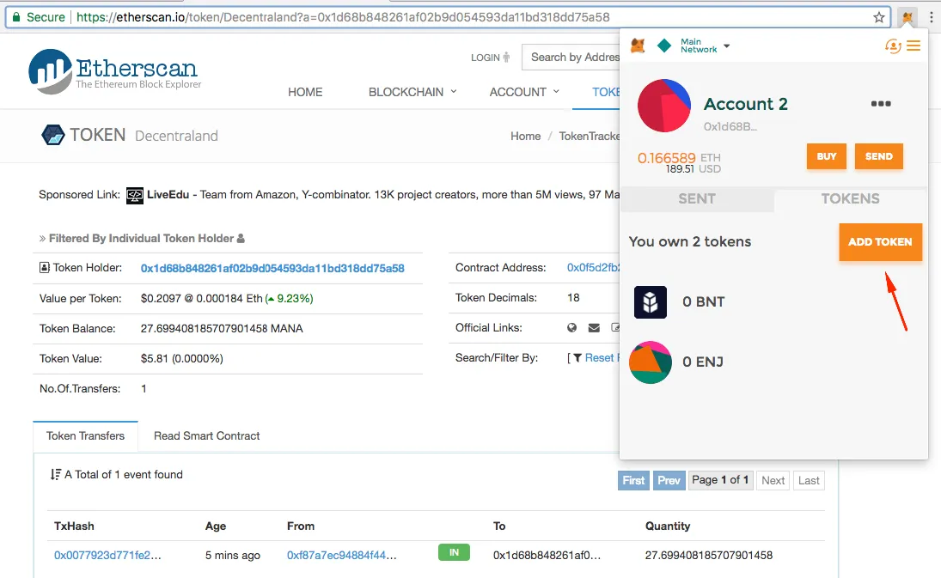This screenshot has width=941, height=578.
Task: Select the Read Smart Contract tab
Action: click(x=207, y=436)
